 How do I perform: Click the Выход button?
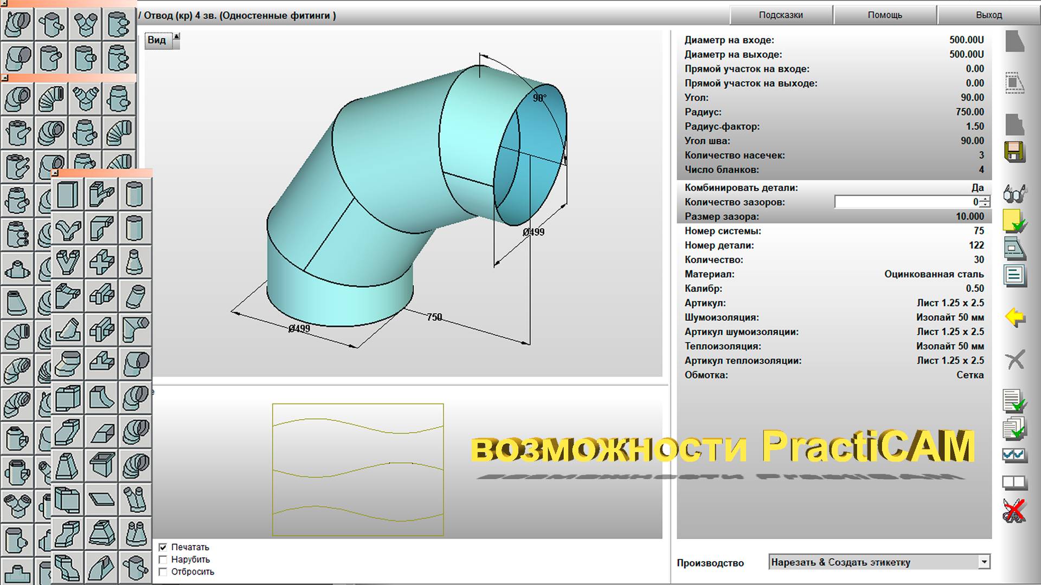989,15
